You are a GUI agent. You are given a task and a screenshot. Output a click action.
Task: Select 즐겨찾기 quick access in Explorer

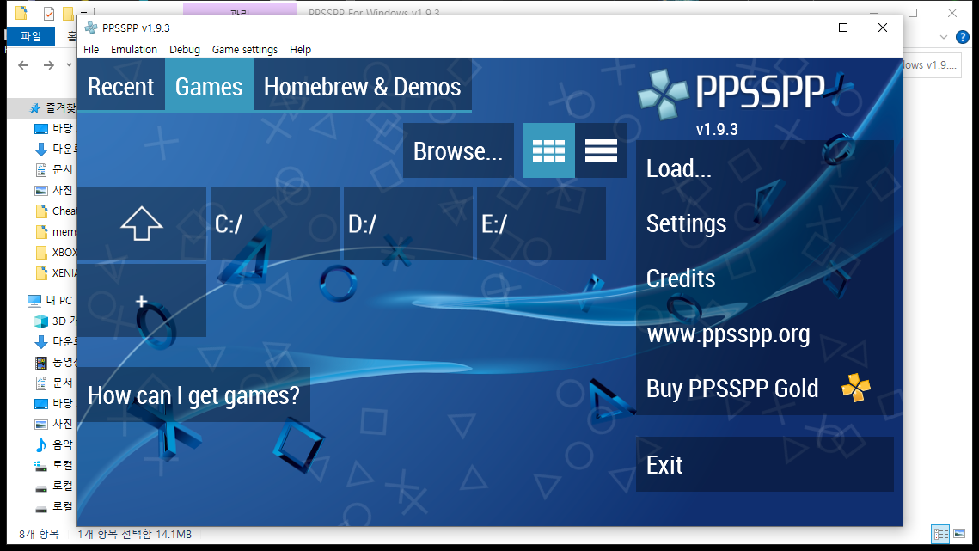point(53,107)
